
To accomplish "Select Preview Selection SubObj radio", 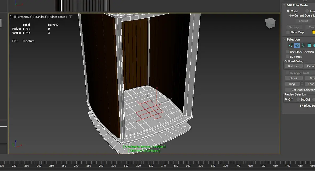I will 298,99.
